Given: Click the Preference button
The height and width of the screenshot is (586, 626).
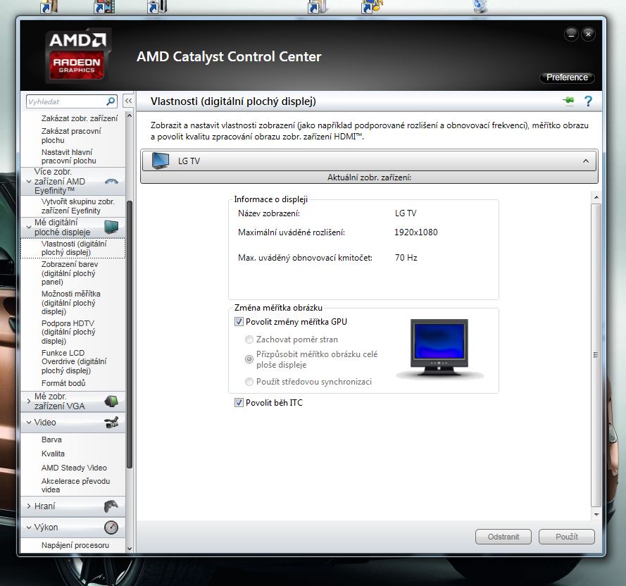Looking at the screenshot, I should click(567, 77).
